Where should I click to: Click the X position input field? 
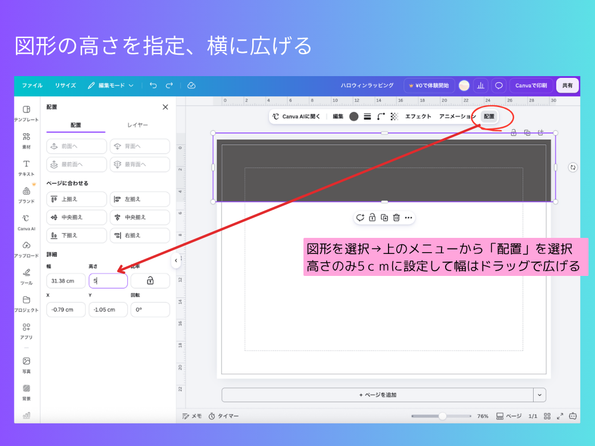pos(66,309)
